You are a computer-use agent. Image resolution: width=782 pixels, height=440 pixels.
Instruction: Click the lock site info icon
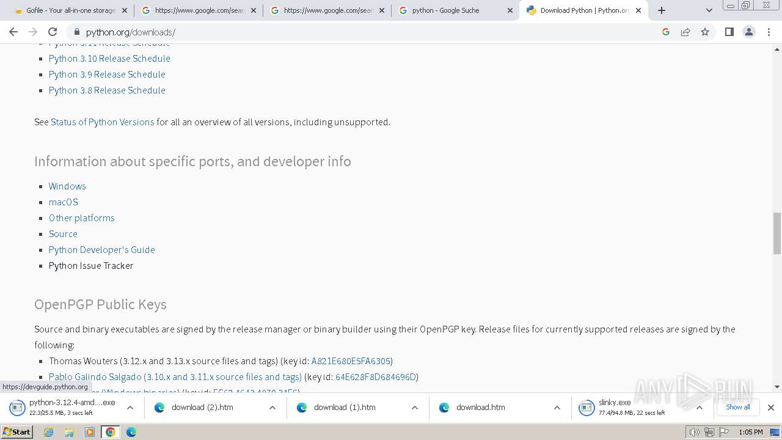tap(76, 32)
